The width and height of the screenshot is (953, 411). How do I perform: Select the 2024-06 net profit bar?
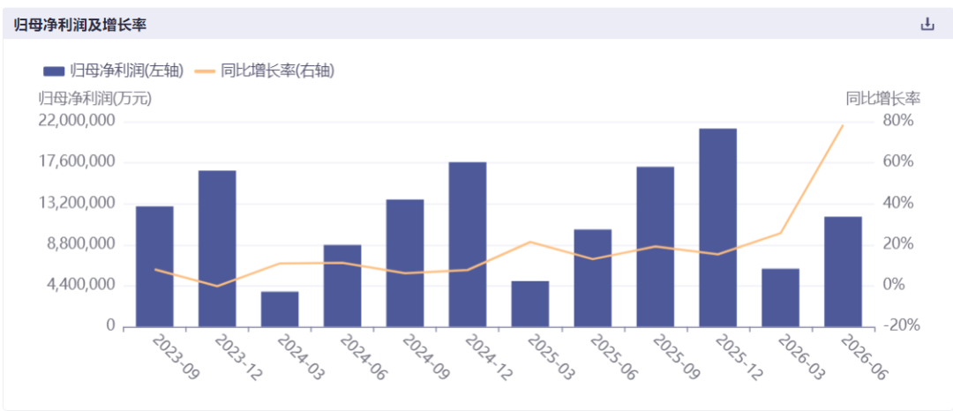tap(342, 286)
